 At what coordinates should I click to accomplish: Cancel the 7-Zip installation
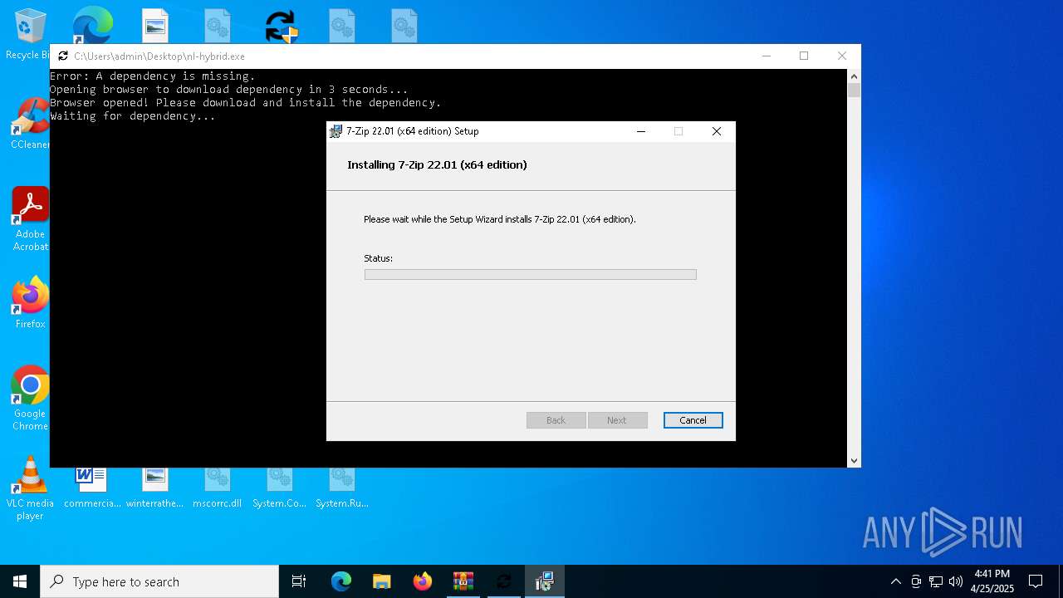(x=693, y=420)
